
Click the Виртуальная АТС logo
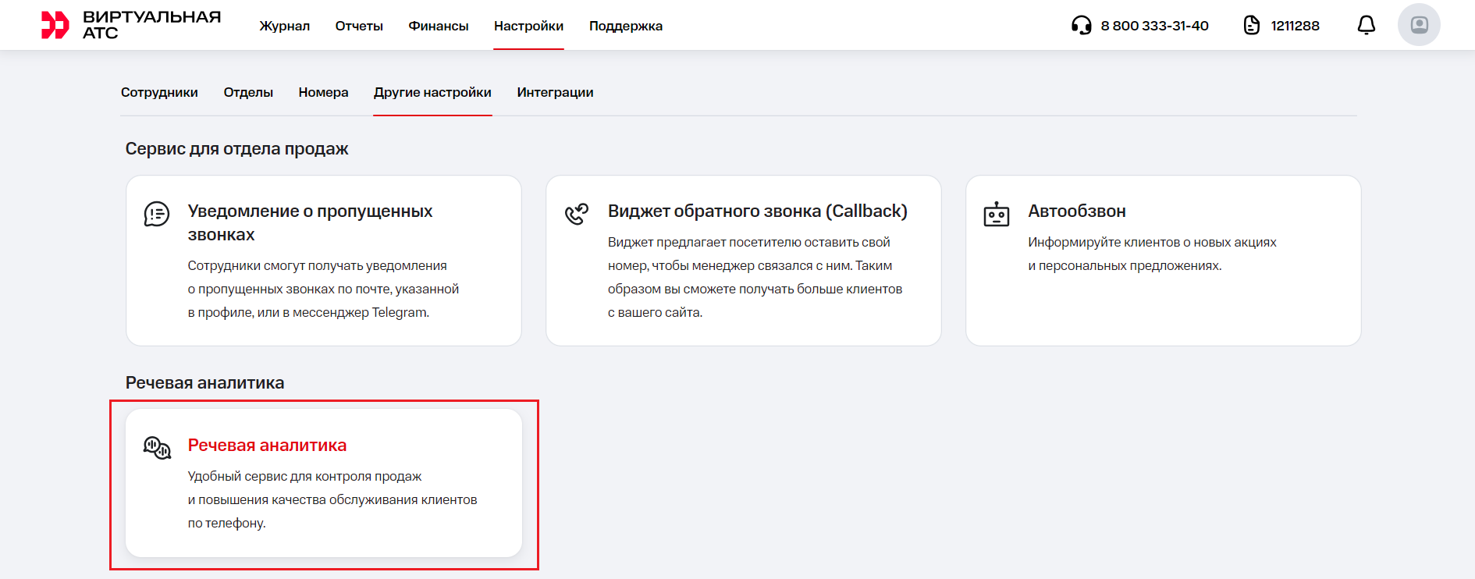click(x=131, y=25)
